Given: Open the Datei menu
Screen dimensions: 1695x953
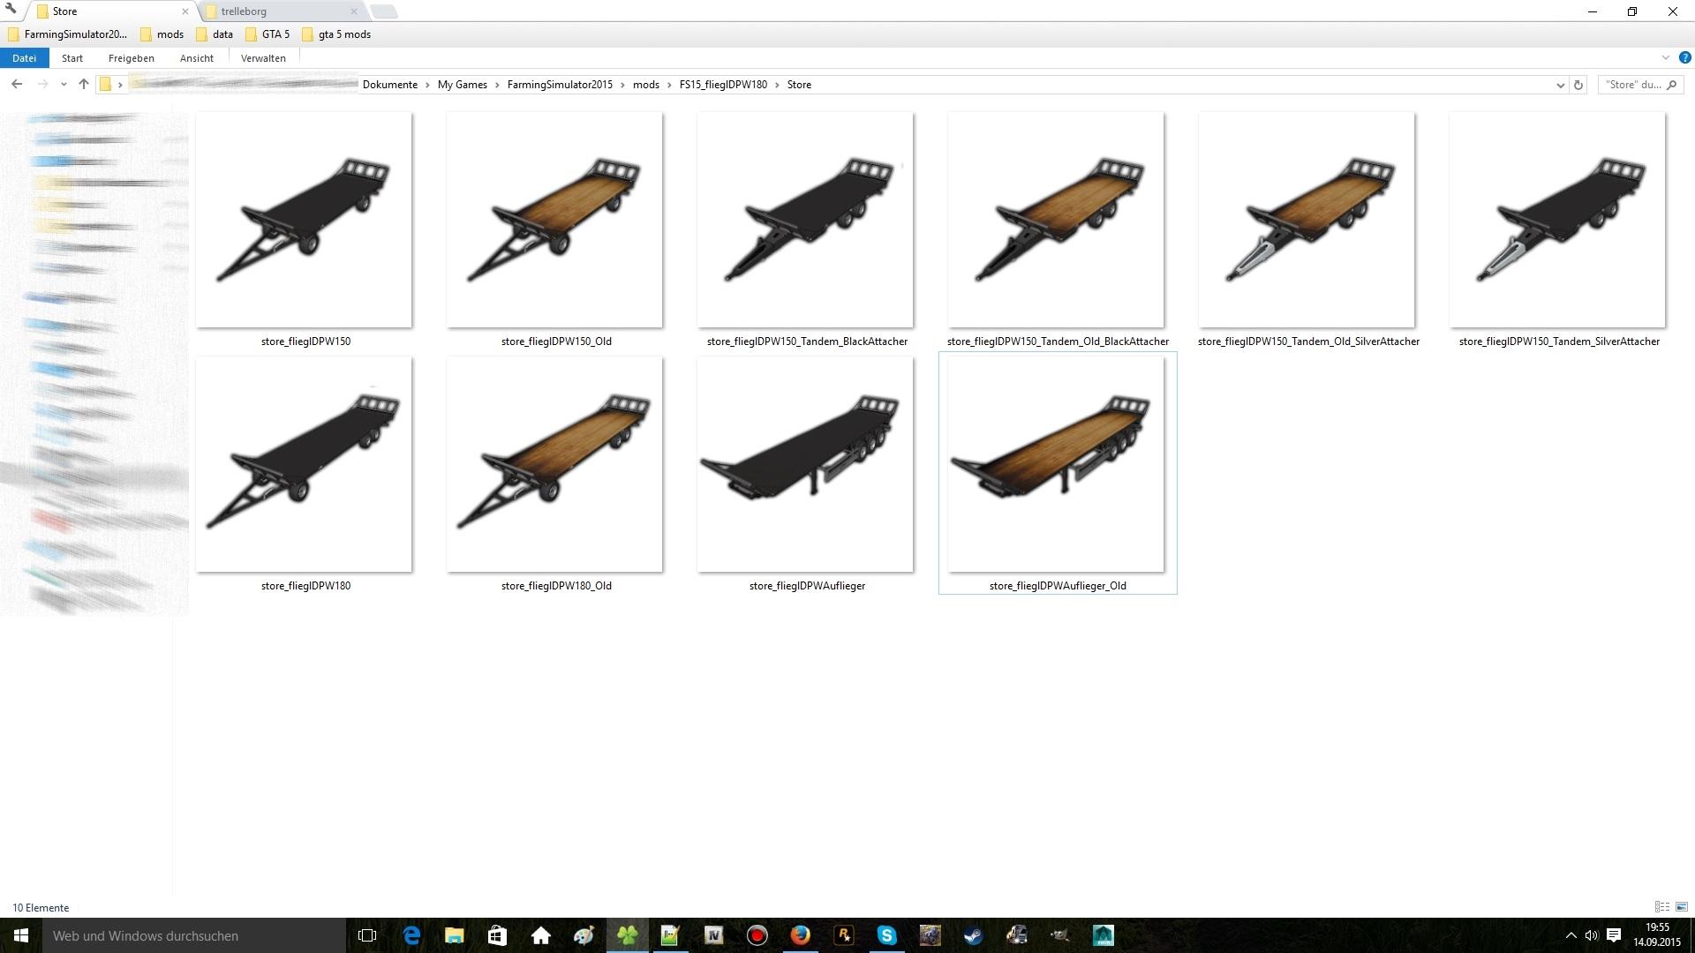Looking at the screenshot, I should (24, 58).
